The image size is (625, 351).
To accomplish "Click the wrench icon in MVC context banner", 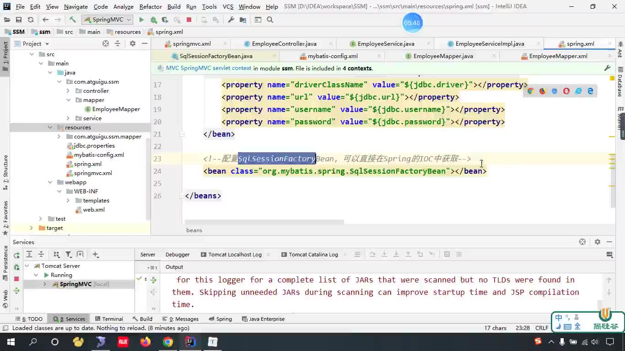I will coord(607,68).
